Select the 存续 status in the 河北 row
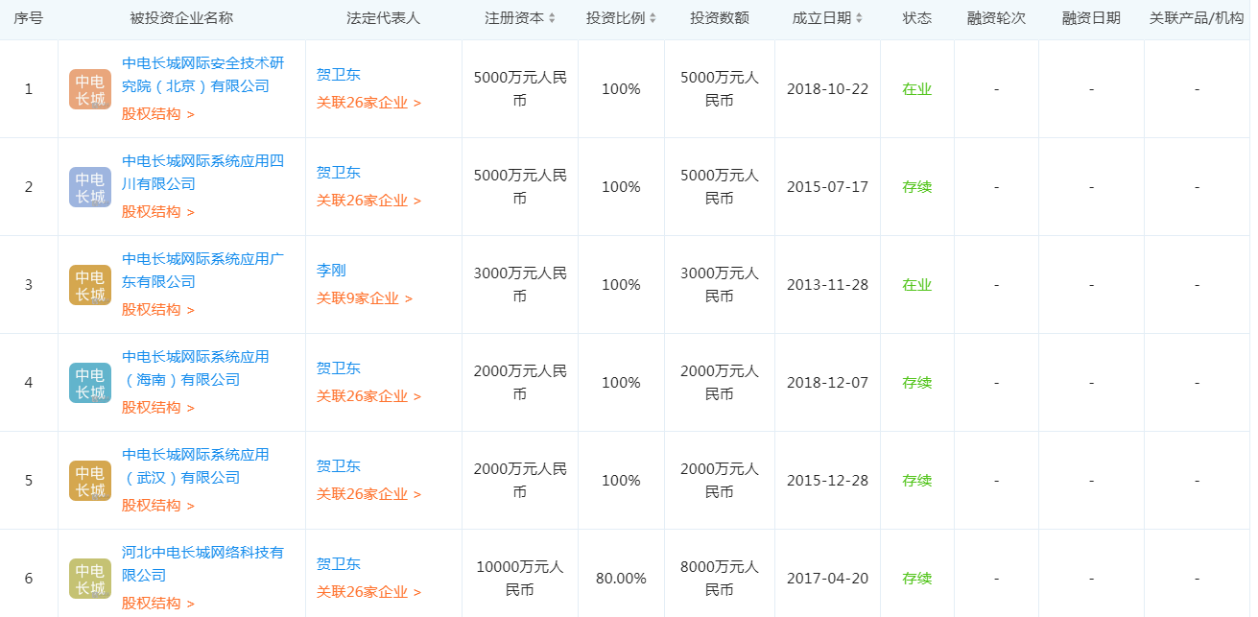 point(917,579)
